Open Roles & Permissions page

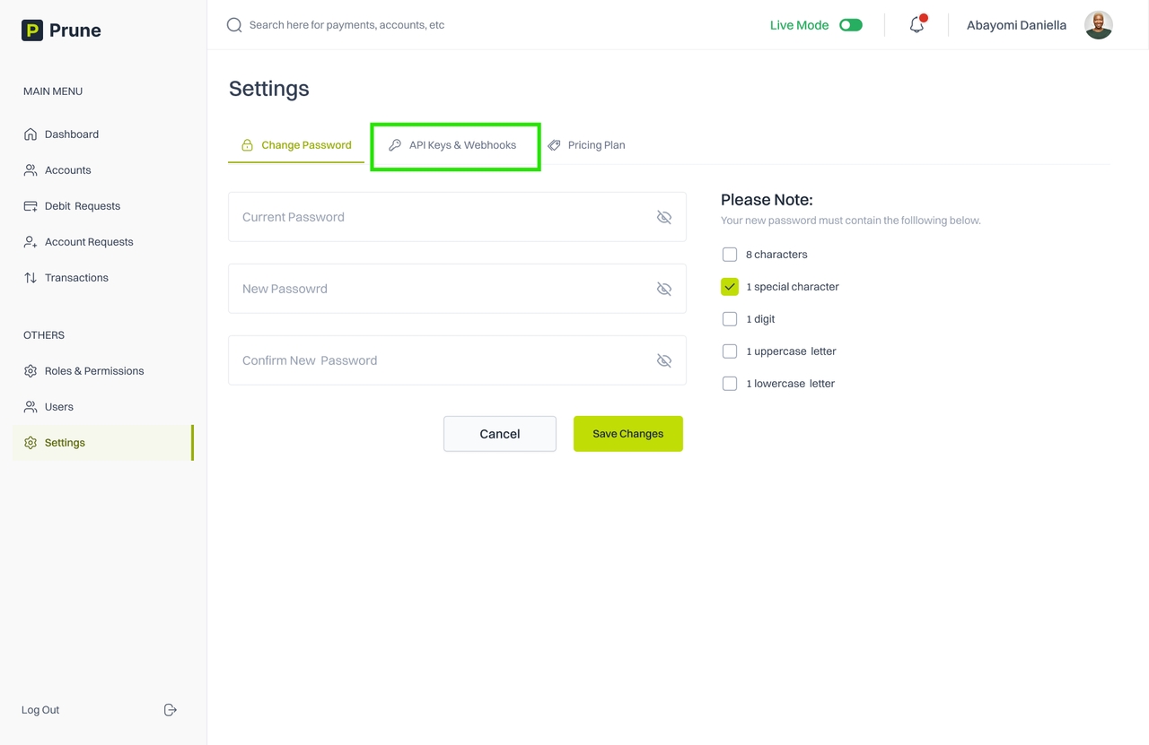point(93,371)
